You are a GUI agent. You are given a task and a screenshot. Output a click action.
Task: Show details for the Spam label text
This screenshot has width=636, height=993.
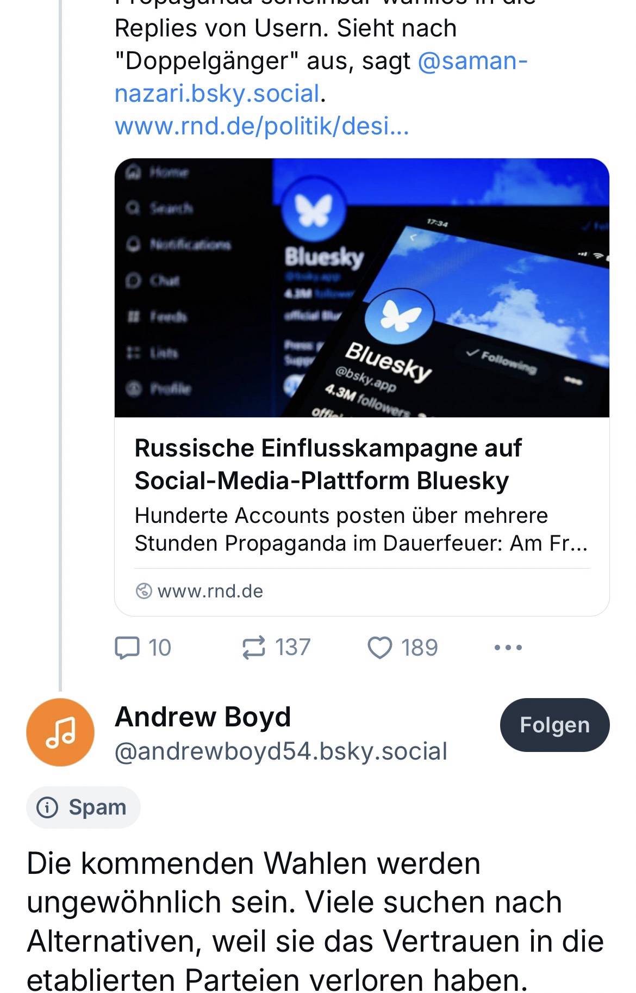(x=97, y=807)
